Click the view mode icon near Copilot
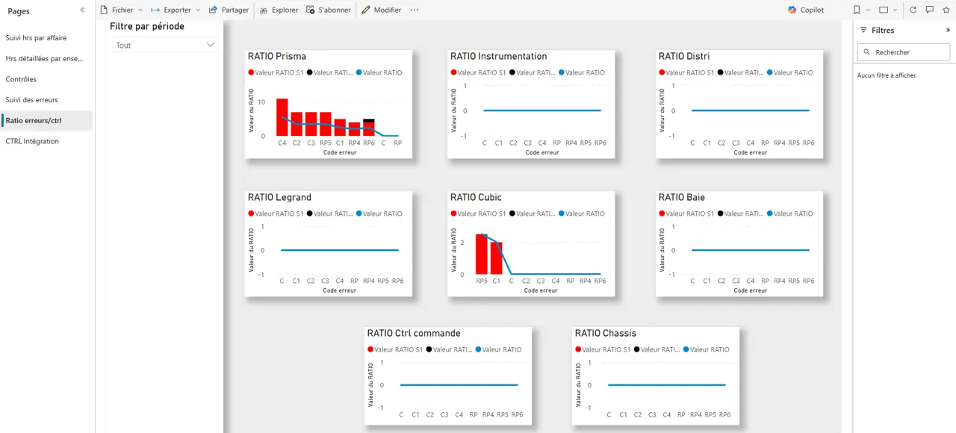The height and width of the screenshot is (433, 956). coord(884,10)
